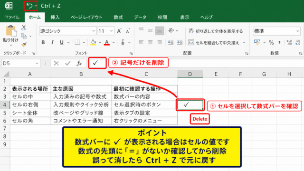Open the Borders dropdown arrow

coord(84,43)
